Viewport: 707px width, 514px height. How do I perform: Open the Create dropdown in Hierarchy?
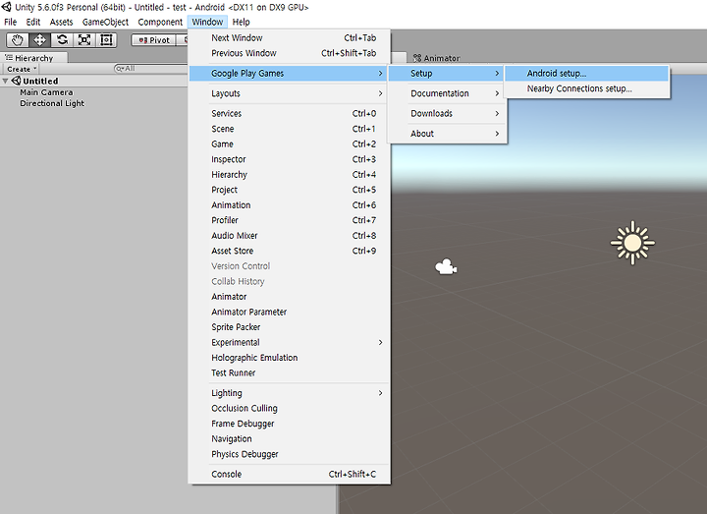(x=22, y=69)
